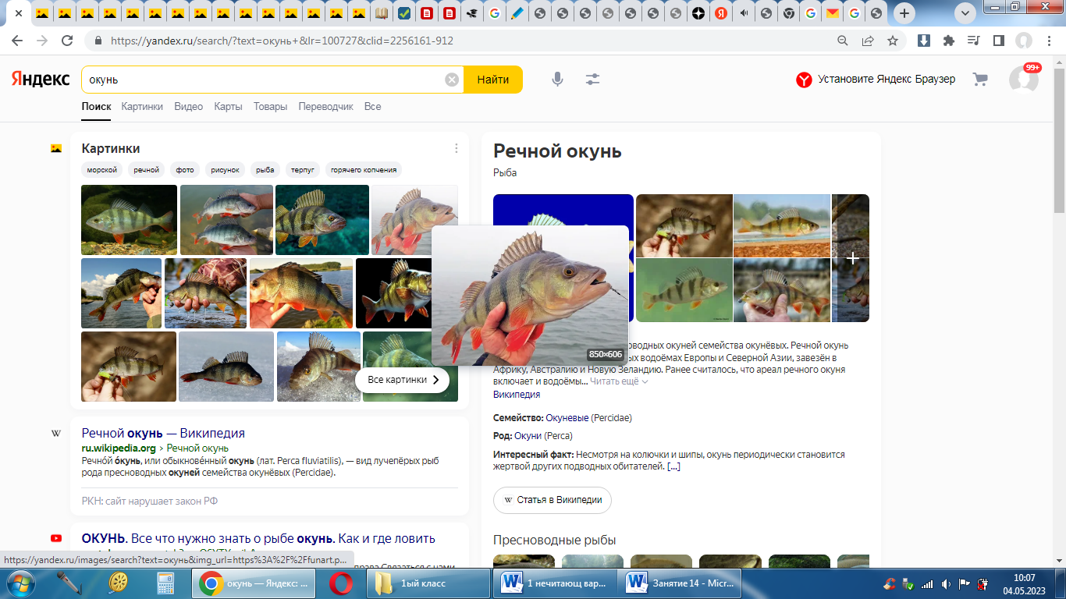Image resolution: width=1066 pixels, height=599 pixels.
Task: Select the морской image filter chip
Action: click(x=102, y=170)
